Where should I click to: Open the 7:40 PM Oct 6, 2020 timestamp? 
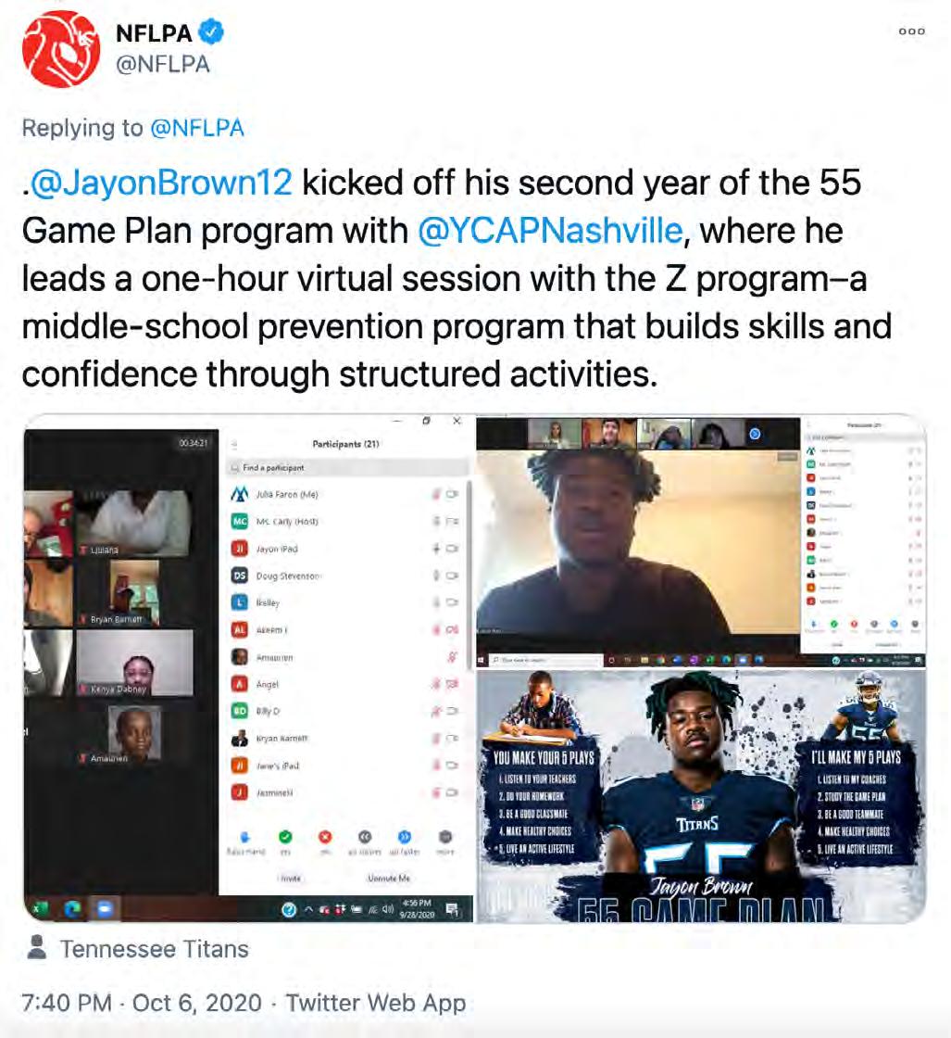click(142, 1002)
